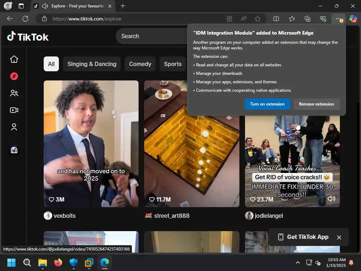Open the tab actions menu icon
361x271 pixels.
pos(21,6)
